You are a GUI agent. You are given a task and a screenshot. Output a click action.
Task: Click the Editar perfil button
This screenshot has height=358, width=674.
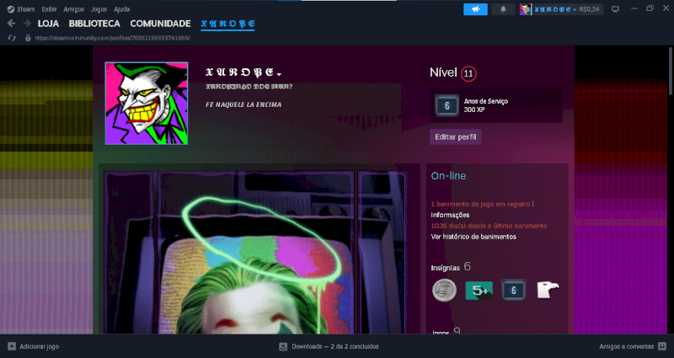(x=456, y=136)
